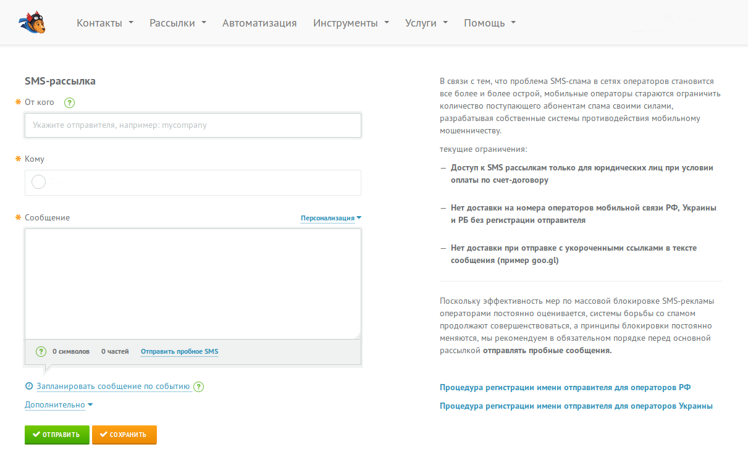Click the resize handle of the message textarea

[358, 336]
